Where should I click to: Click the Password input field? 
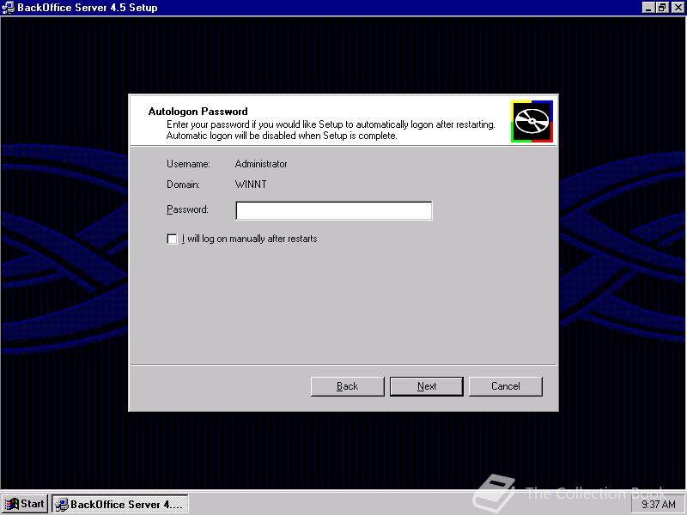click(x=333, y=210)
